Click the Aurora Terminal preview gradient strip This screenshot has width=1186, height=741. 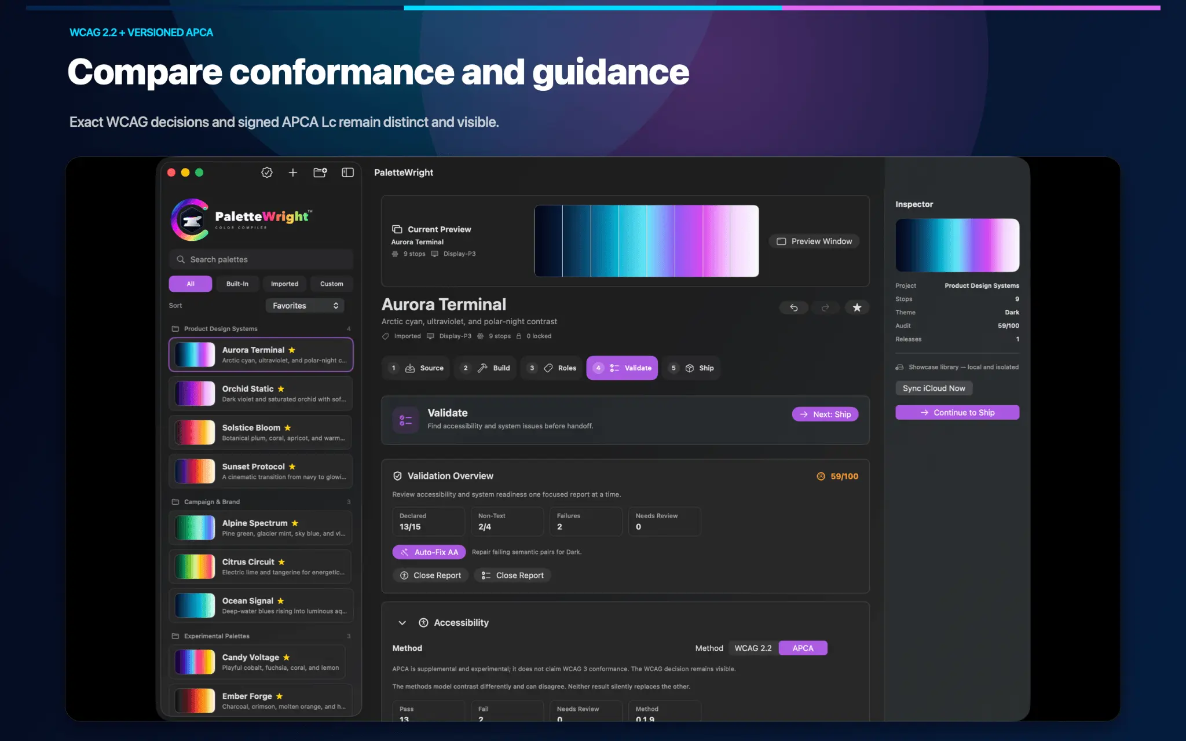[646, 241]
